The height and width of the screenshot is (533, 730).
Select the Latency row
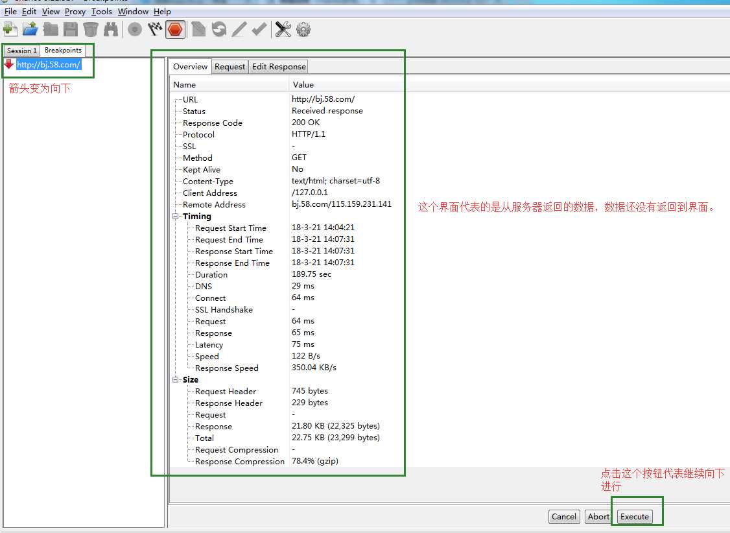pos(287,344)
